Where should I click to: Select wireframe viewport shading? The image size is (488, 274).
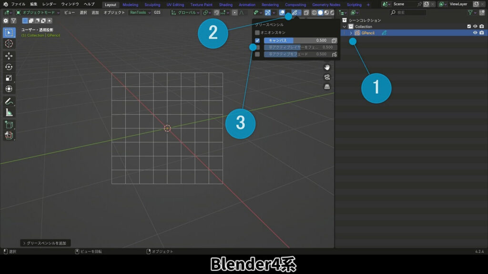(314, 13)
